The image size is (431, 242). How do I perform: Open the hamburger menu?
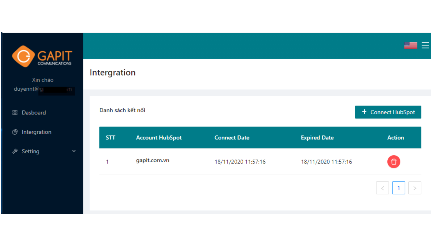pos(425,45)
